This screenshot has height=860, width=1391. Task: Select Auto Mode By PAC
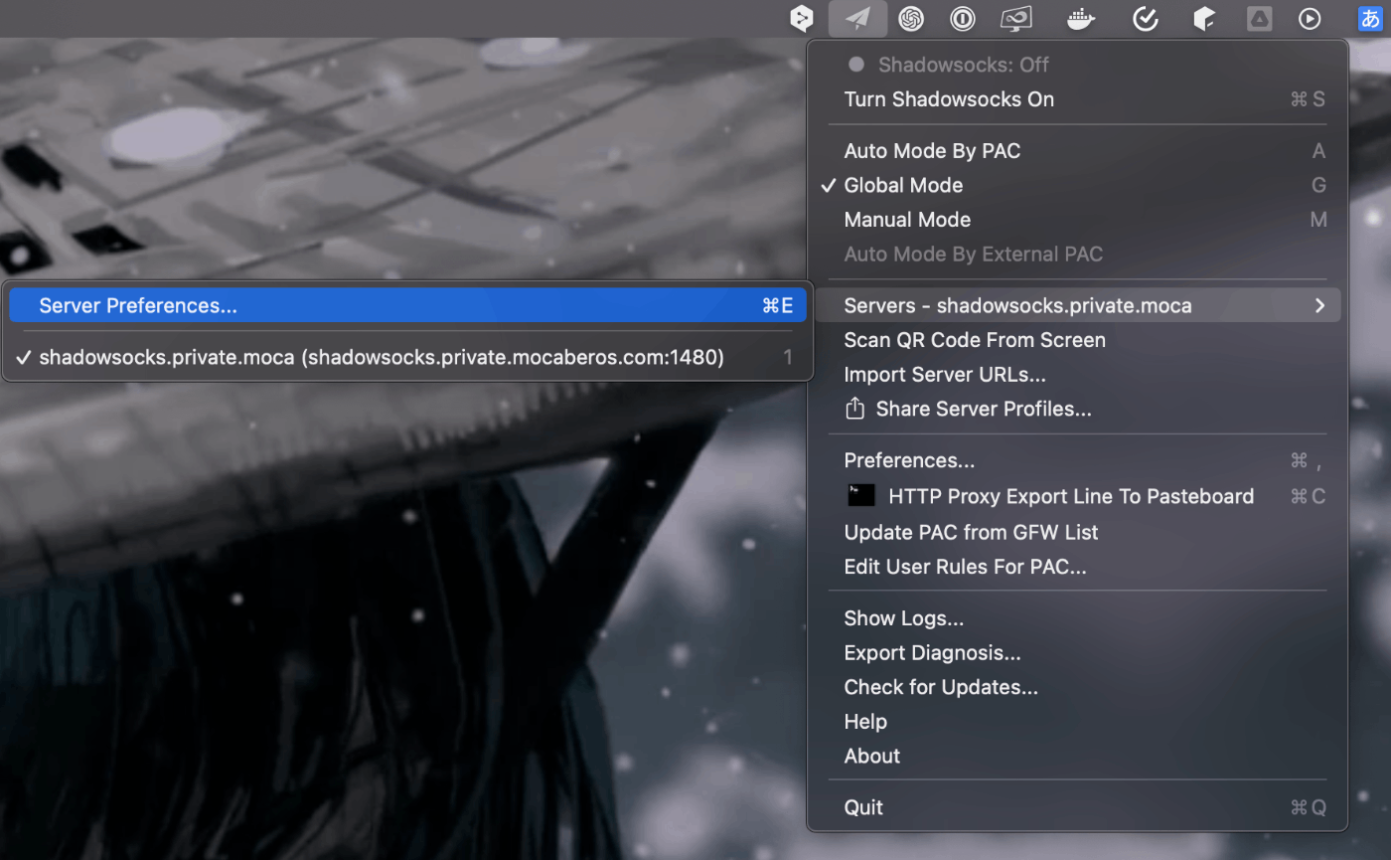coord(1076,151)
